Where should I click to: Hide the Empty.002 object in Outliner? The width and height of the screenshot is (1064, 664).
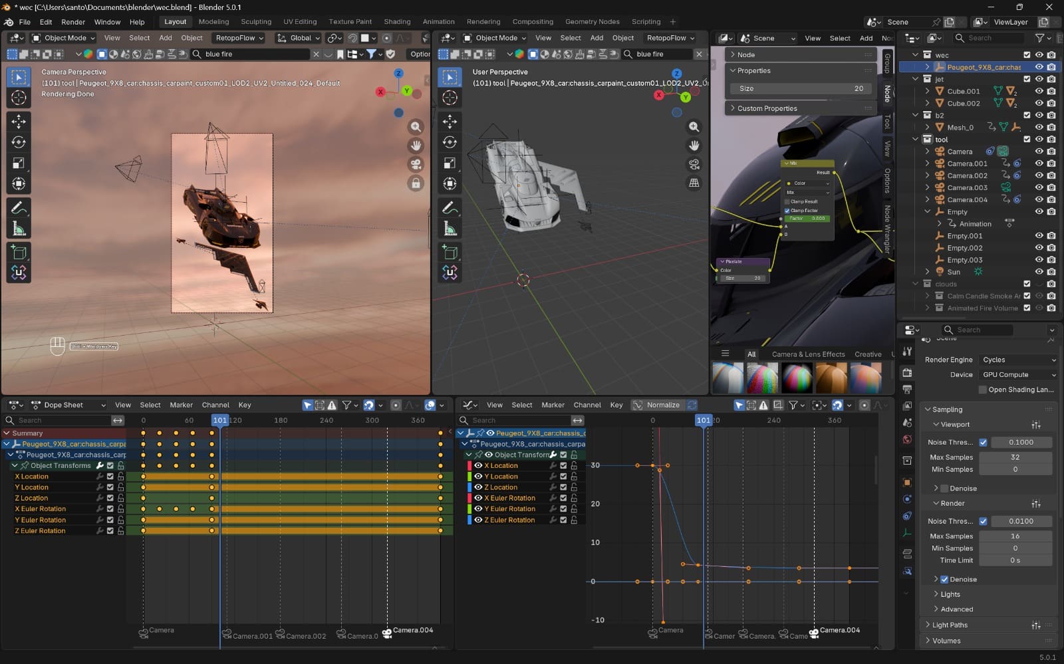(1039, 248)
